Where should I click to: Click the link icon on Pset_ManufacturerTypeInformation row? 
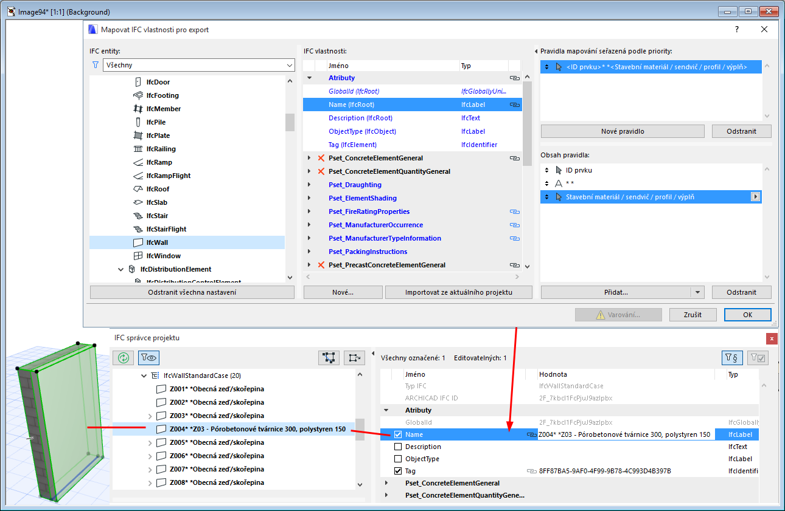click(514, 239)
